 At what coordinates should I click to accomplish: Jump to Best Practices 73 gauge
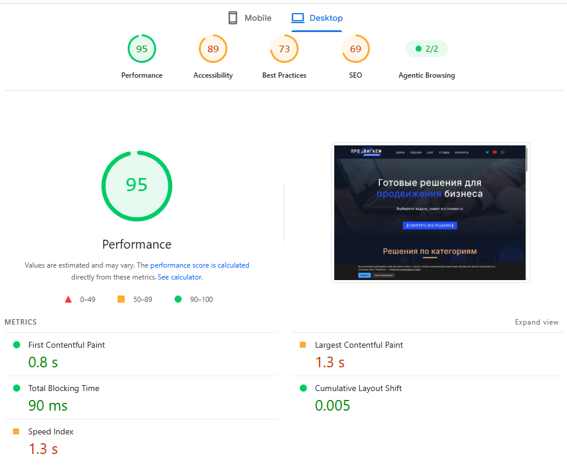click(284, 49)
